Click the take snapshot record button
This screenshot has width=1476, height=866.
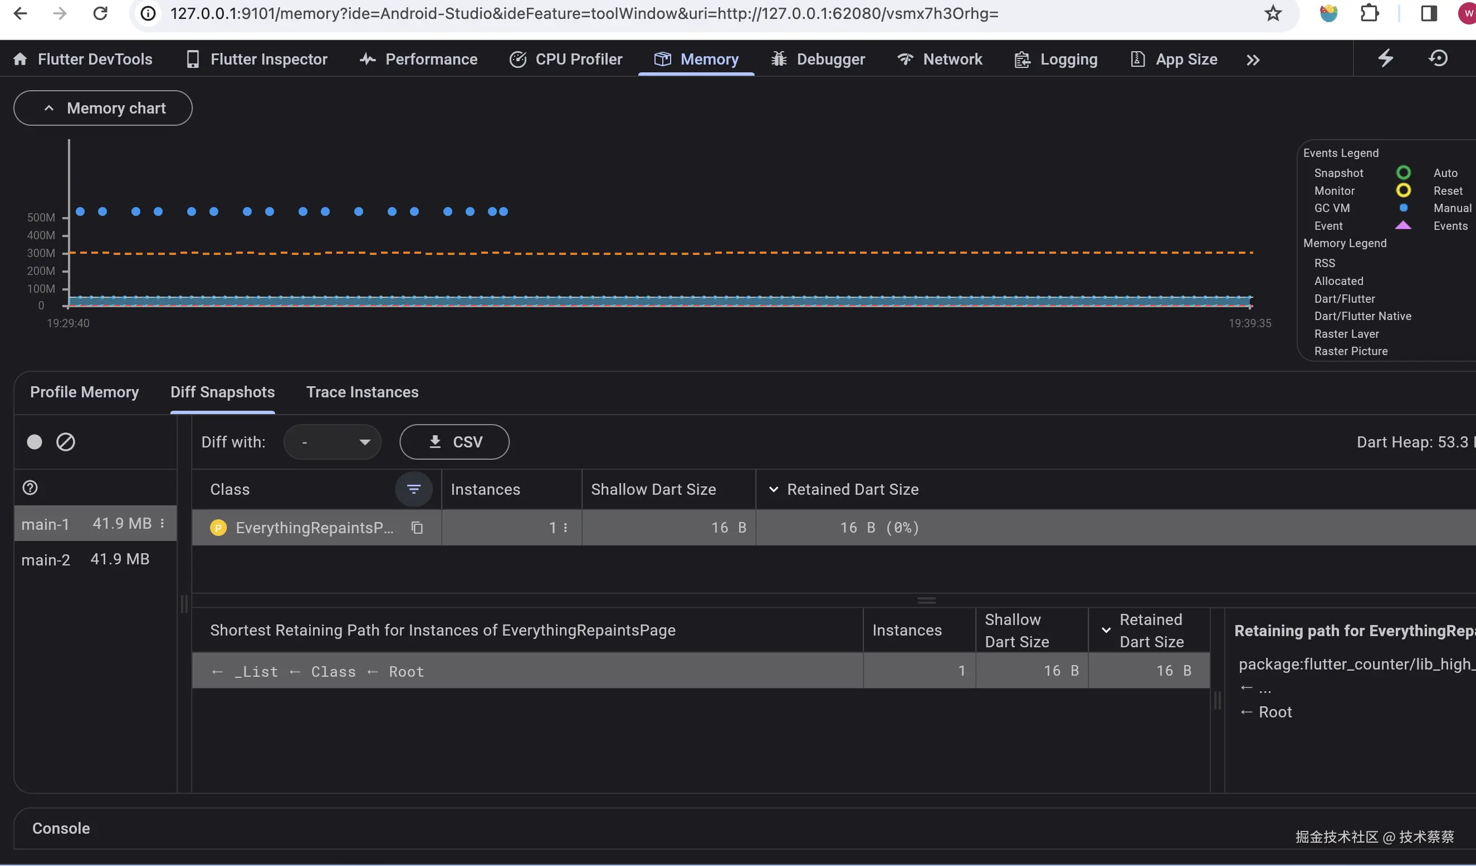coord(35,442)
